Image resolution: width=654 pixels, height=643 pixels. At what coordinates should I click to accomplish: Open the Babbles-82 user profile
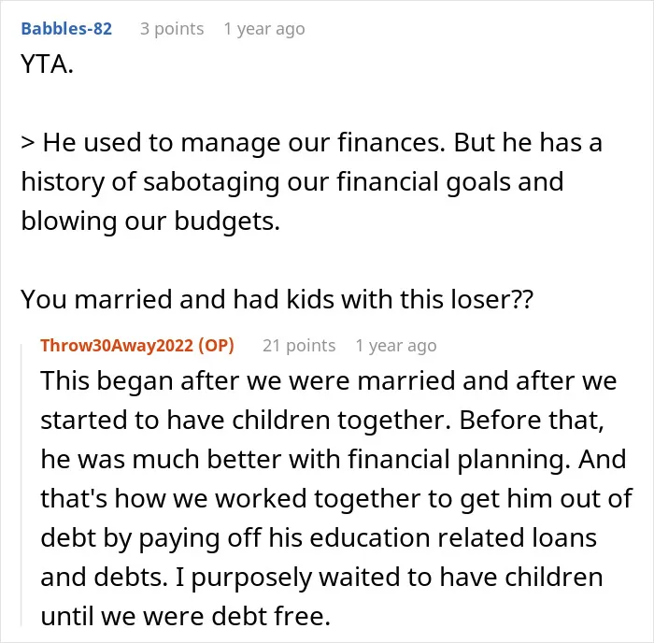[x=66, y=29]
